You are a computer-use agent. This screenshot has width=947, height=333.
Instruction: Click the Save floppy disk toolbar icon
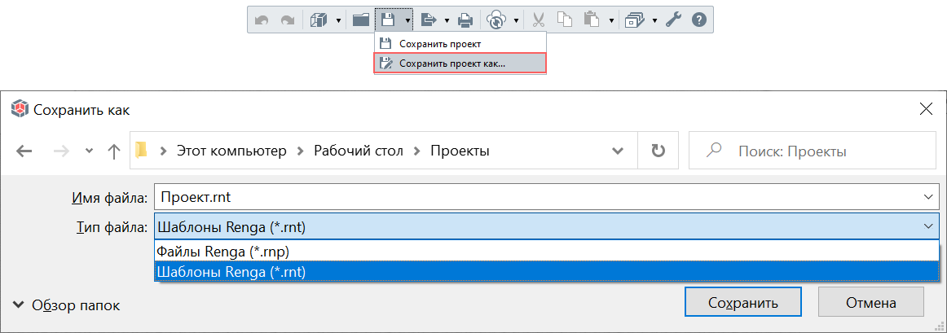tap(388, 20)
